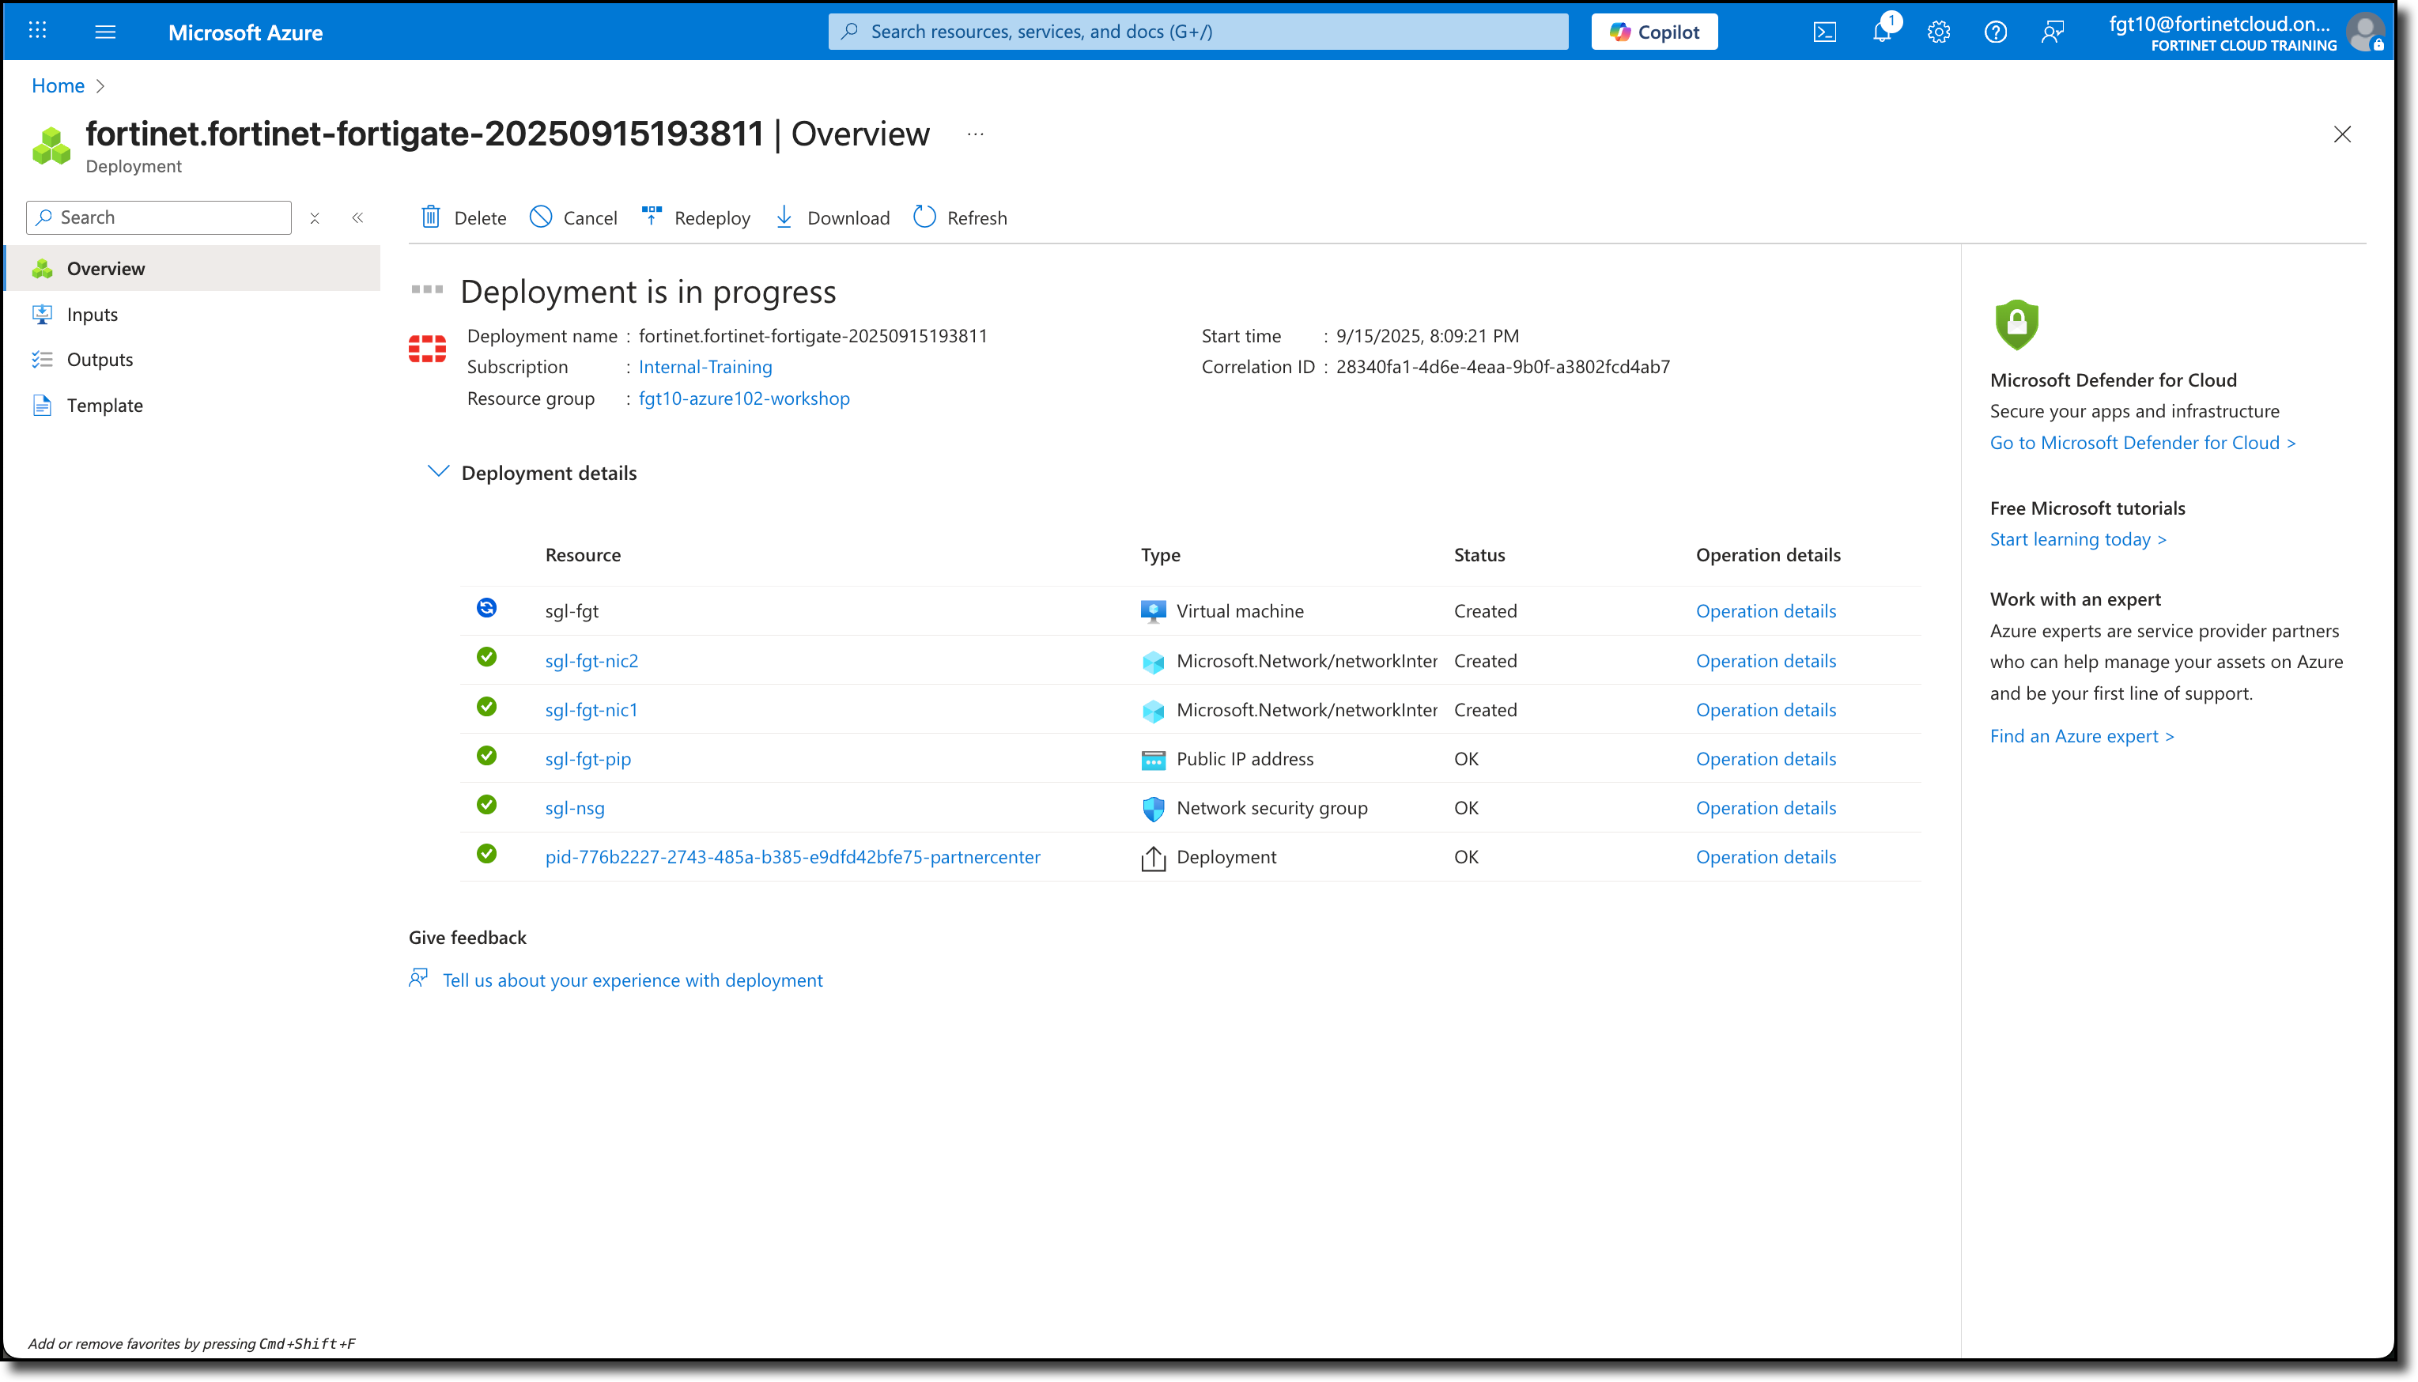The width and height of the screenshot is (2418, 1382).
Task: Send feedback using the smiley icon
Action: pos(2053,32)
